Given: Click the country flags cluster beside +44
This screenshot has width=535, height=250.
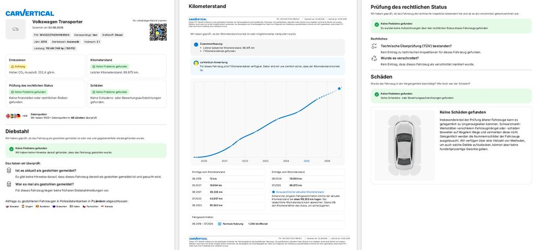Looking at the screenshot, I should tap(13, 116).
